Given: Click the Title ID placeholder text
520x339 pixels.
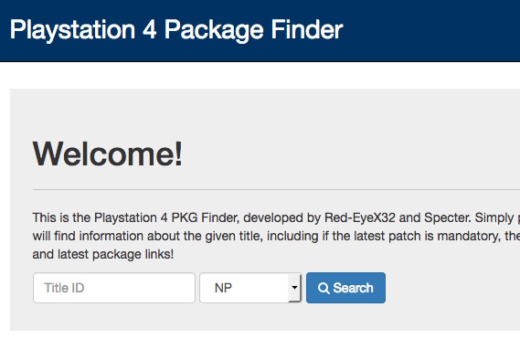Looking at the screenshot, I should 64,288.
